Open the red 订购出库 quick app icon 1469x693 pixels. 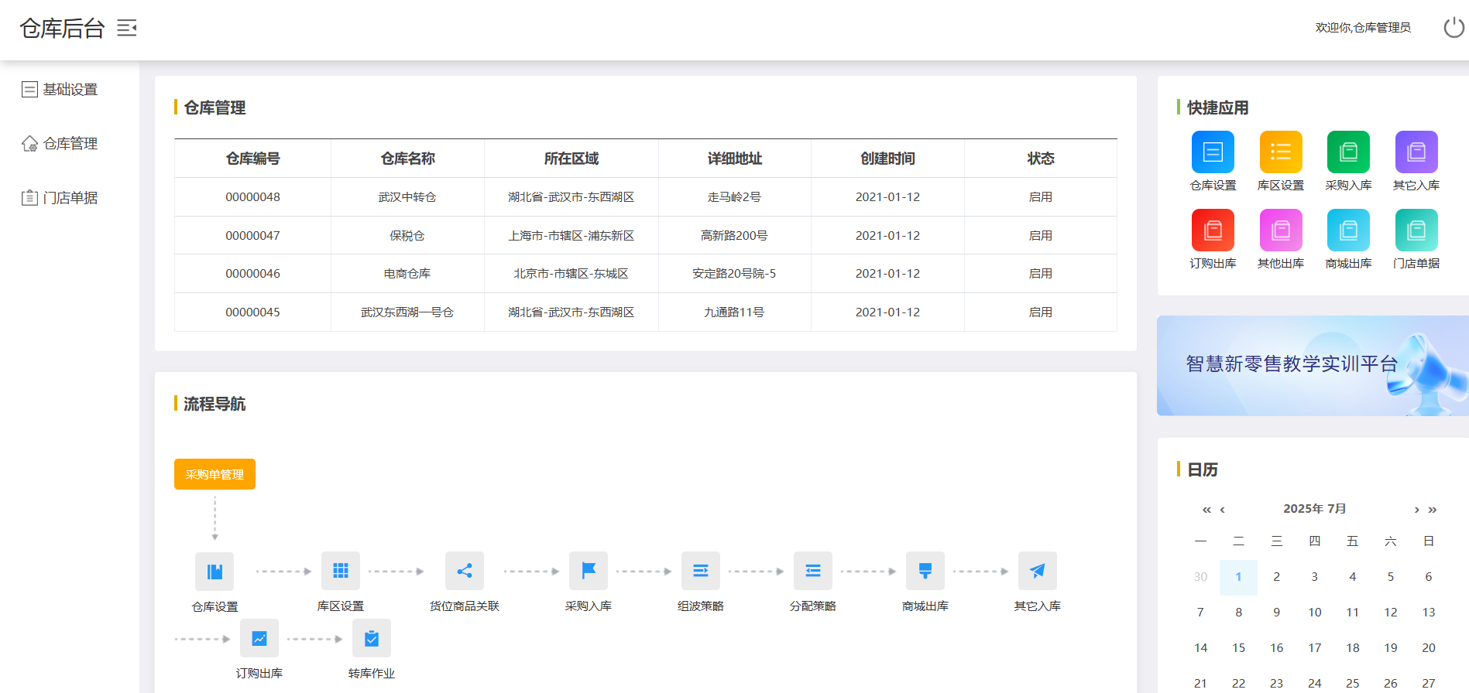1213,230
